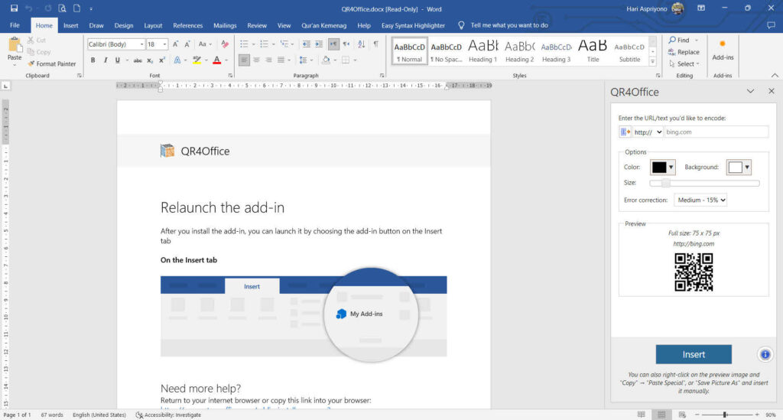Click the Add-ins ribbon icon
This screenshot has width=783, height=420.
(x=722, y=44)
